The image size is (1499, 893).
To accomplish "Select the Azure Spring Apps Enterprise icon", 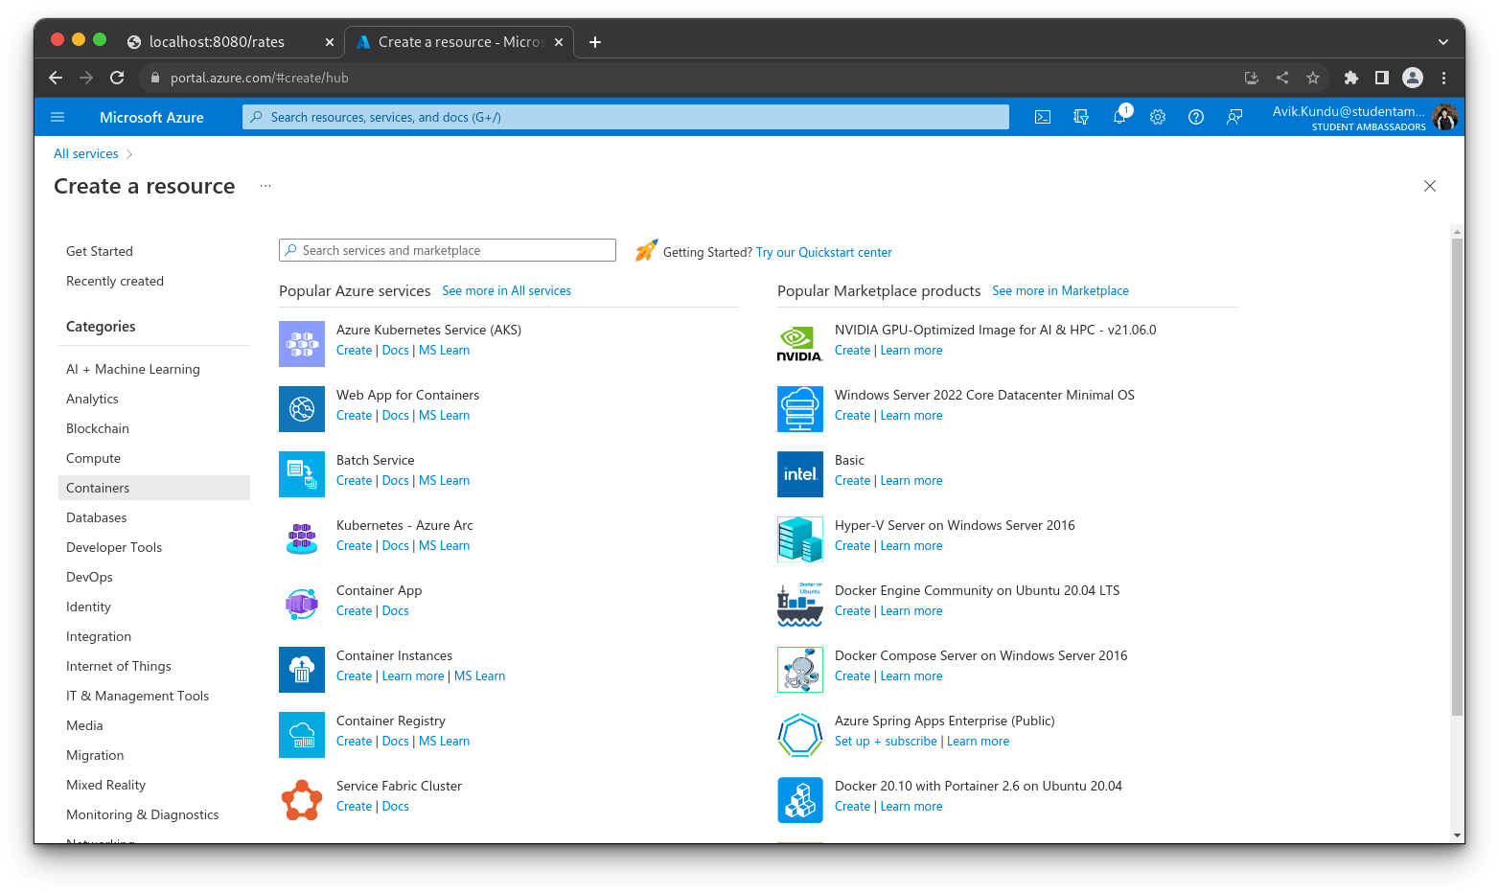I will tap(799, 735).
